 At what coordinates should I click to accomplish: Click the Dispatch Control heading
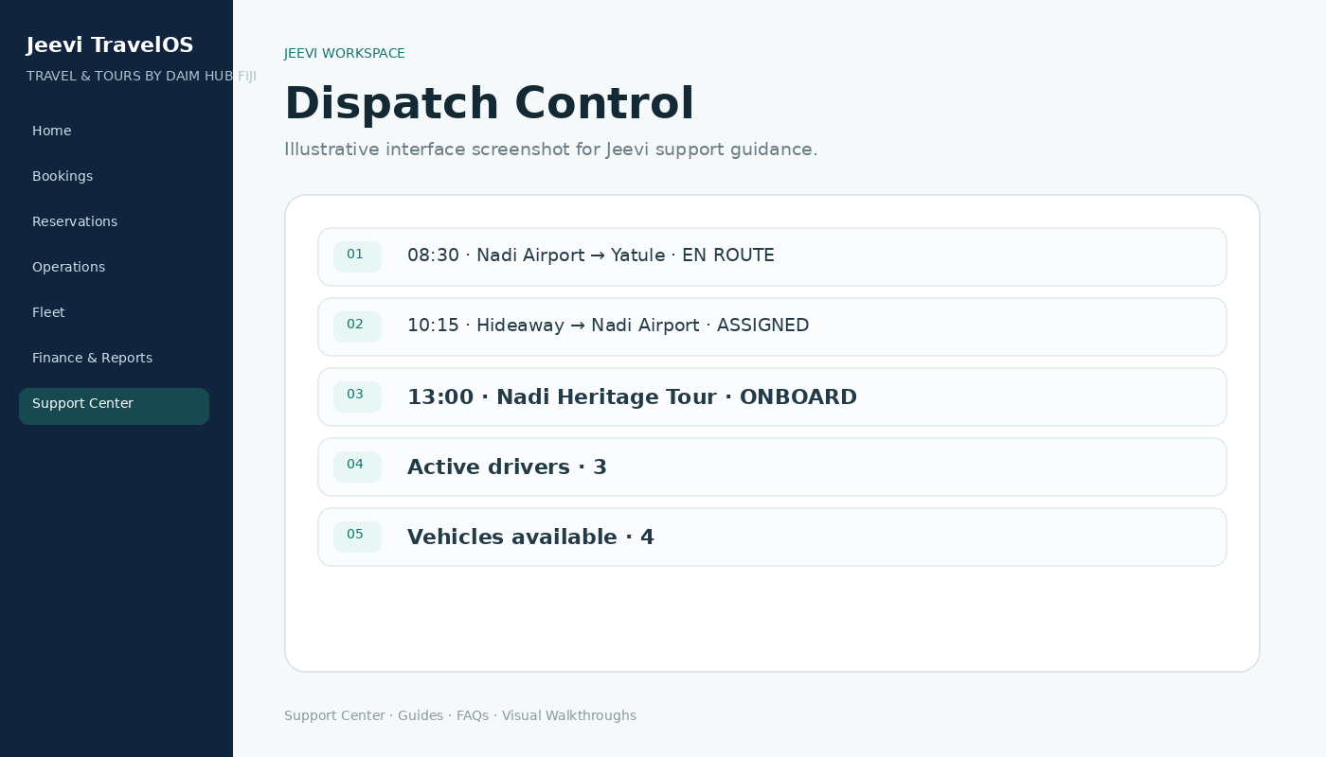[489, 104]
